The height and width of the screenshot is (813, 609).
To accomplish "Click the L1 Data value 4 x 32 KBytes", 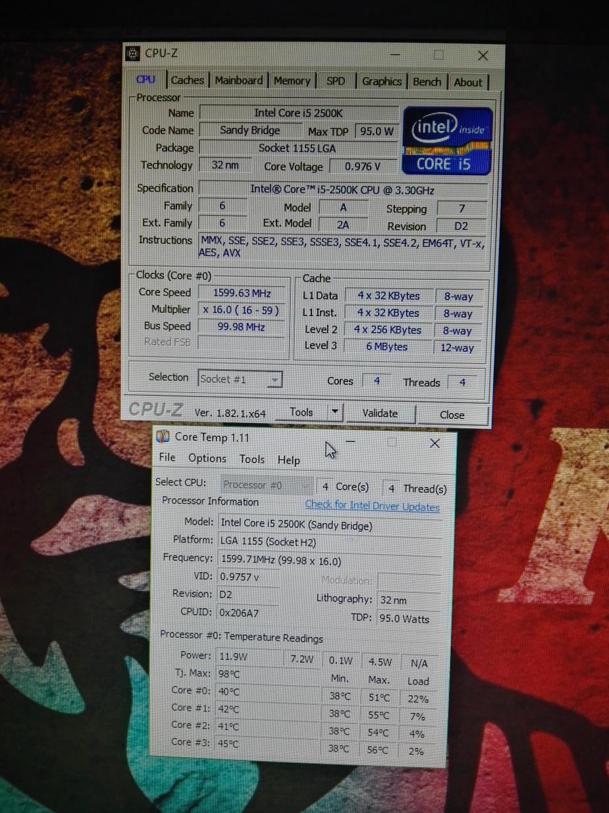I will (388, 296).
